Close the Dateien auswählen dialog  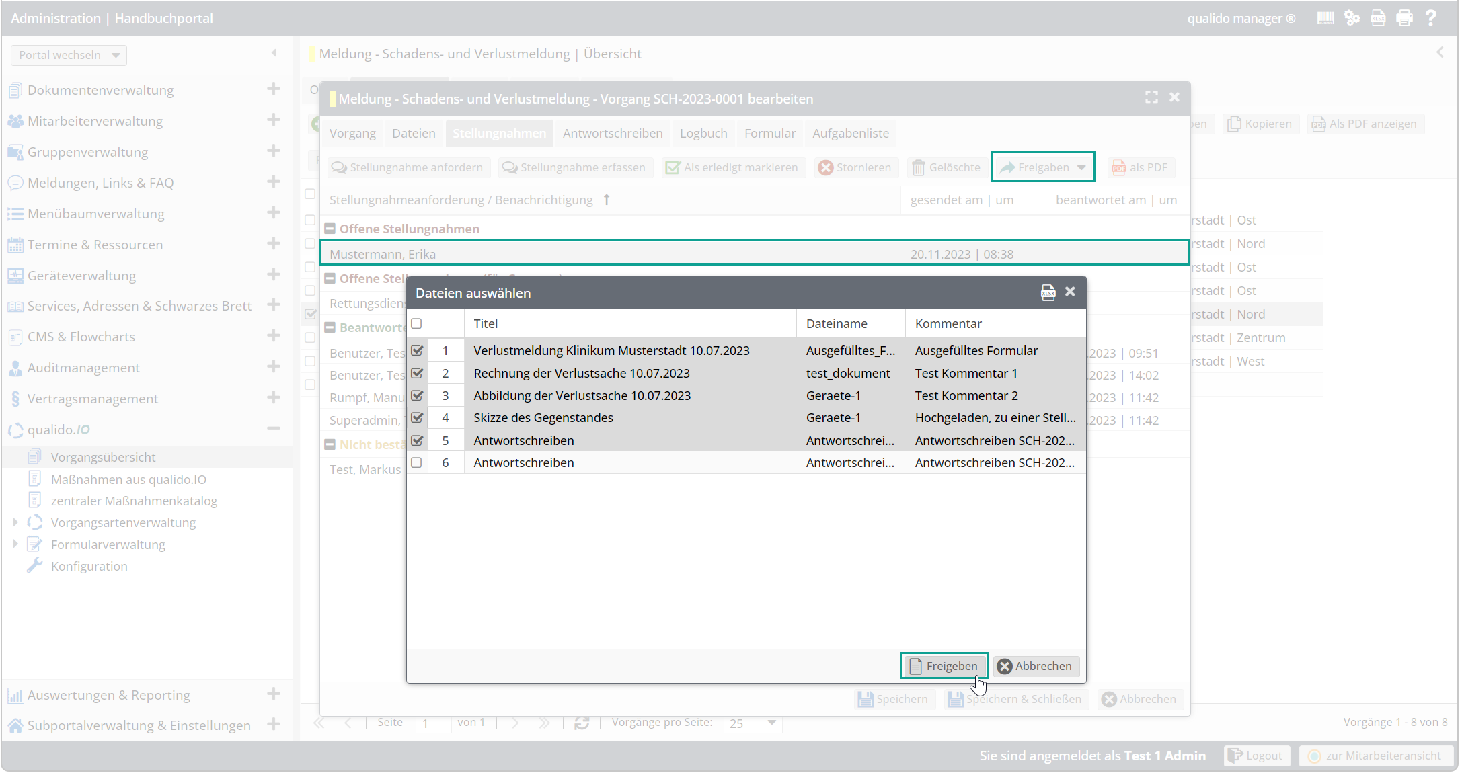coord(1070,292)
